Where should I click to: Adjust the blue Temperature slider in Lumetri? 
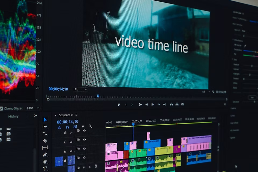pos(250,51)
